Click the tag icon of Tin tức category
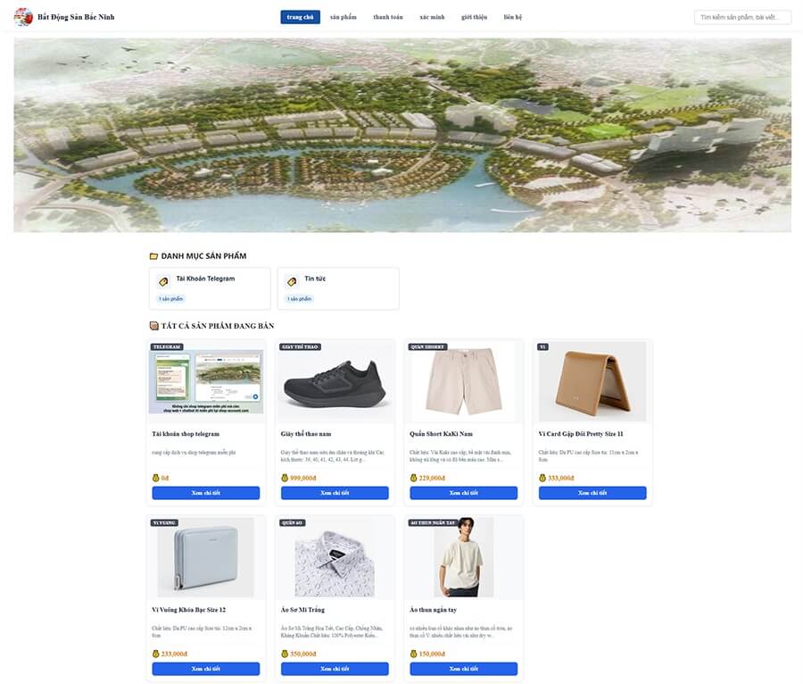The image size is (803, 684). tap(292, 281)
